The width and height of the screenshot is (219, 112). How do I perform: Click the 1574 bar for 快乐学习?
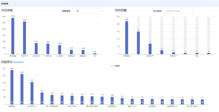point(24,38)
